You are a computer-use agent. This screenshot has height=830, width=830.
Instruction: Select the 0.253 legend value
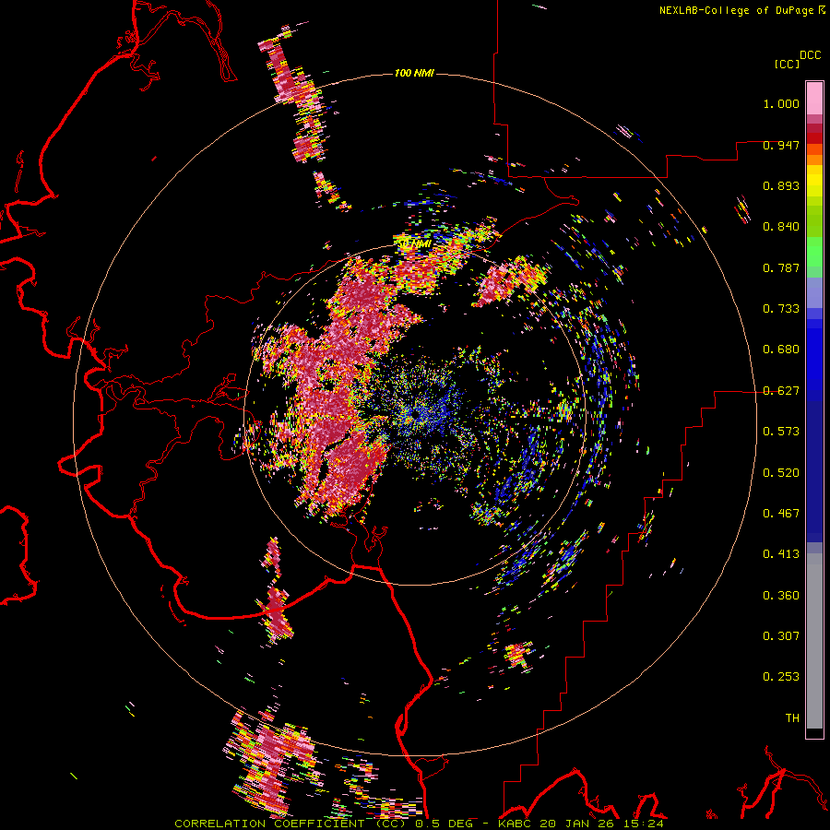click(781, 677)
